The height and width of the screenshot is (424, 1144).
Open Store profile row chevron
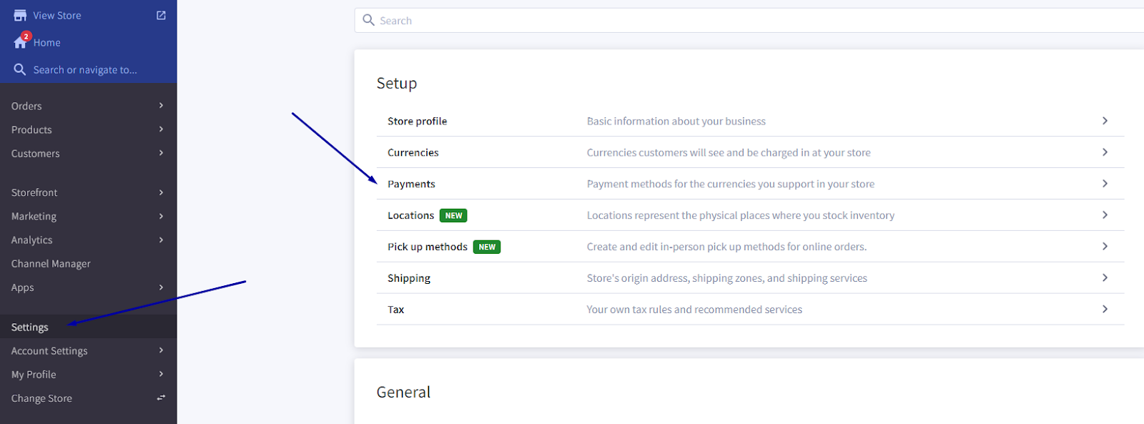coord(1105,121)
